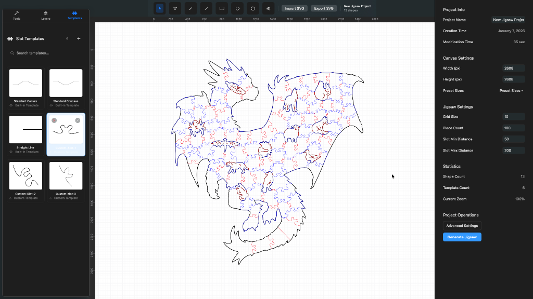
Task: Open Advanced Settings
Action: coord(462,225)
